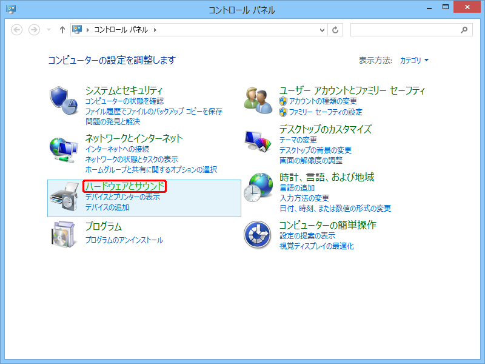Click アカウントの種類の変更 link
The height and width of the screenshot is (364, 485).
323,101
